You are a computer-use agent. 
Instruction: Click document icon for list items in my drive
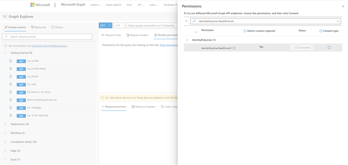(x=11, y=92)
